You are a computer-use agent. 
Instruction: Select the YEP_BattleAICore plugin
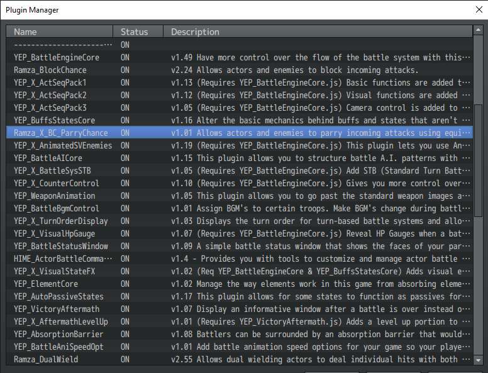[240, 158]
